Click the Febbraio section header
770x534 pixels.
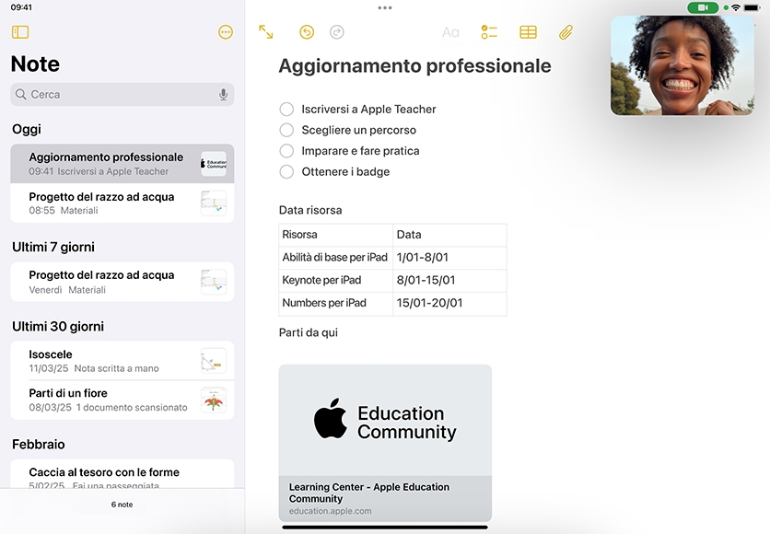[39, 444]
